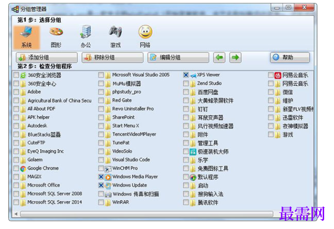Select the BlueStacks蓝叠 entry

44,135
